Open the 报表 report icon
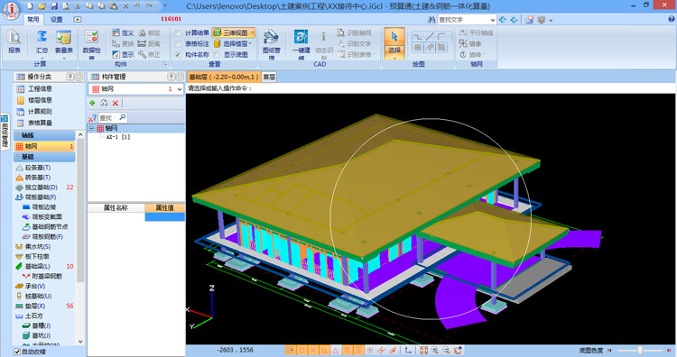 (14, 42)
